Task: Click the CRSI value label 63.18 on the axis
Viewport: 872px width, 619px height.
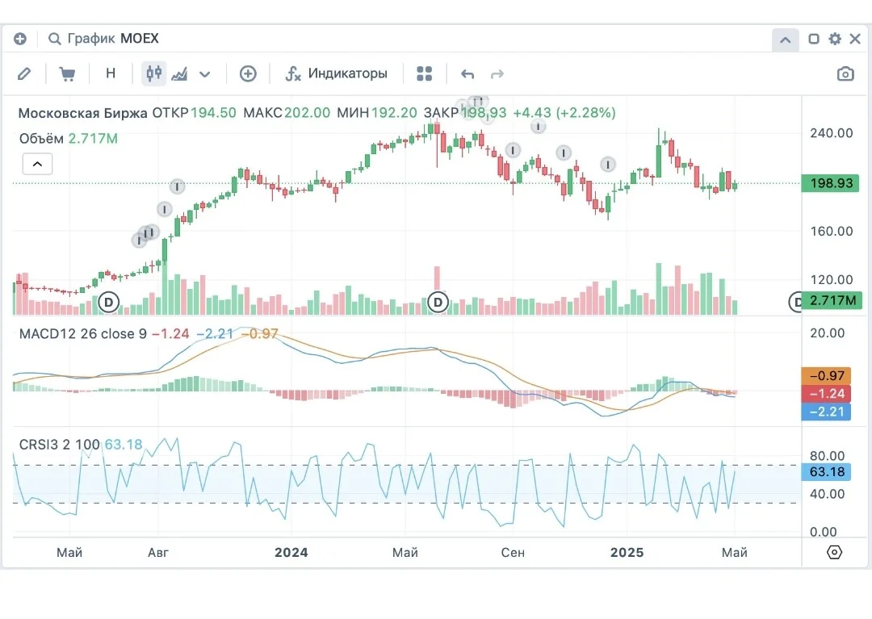Action: pyautogui.click(x=826, y=472)
